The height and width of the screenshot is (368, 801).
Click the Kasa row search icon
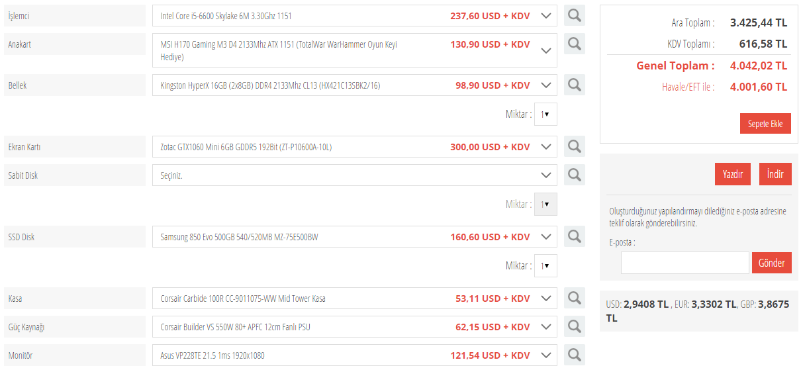coord(574,298)
